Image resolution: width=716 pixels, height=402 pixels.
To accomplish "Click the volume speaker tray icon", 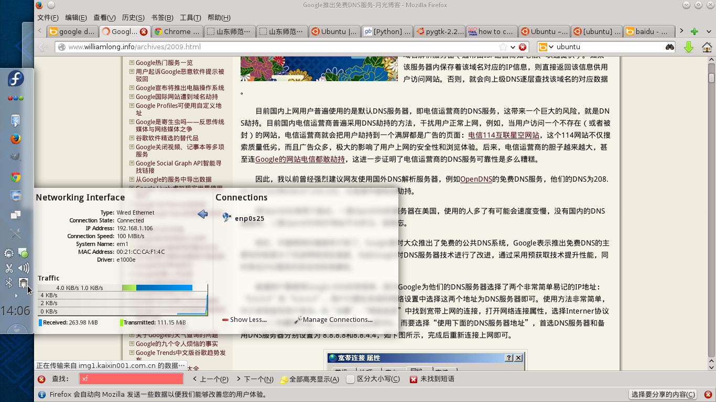I will [x=24, y=269].
